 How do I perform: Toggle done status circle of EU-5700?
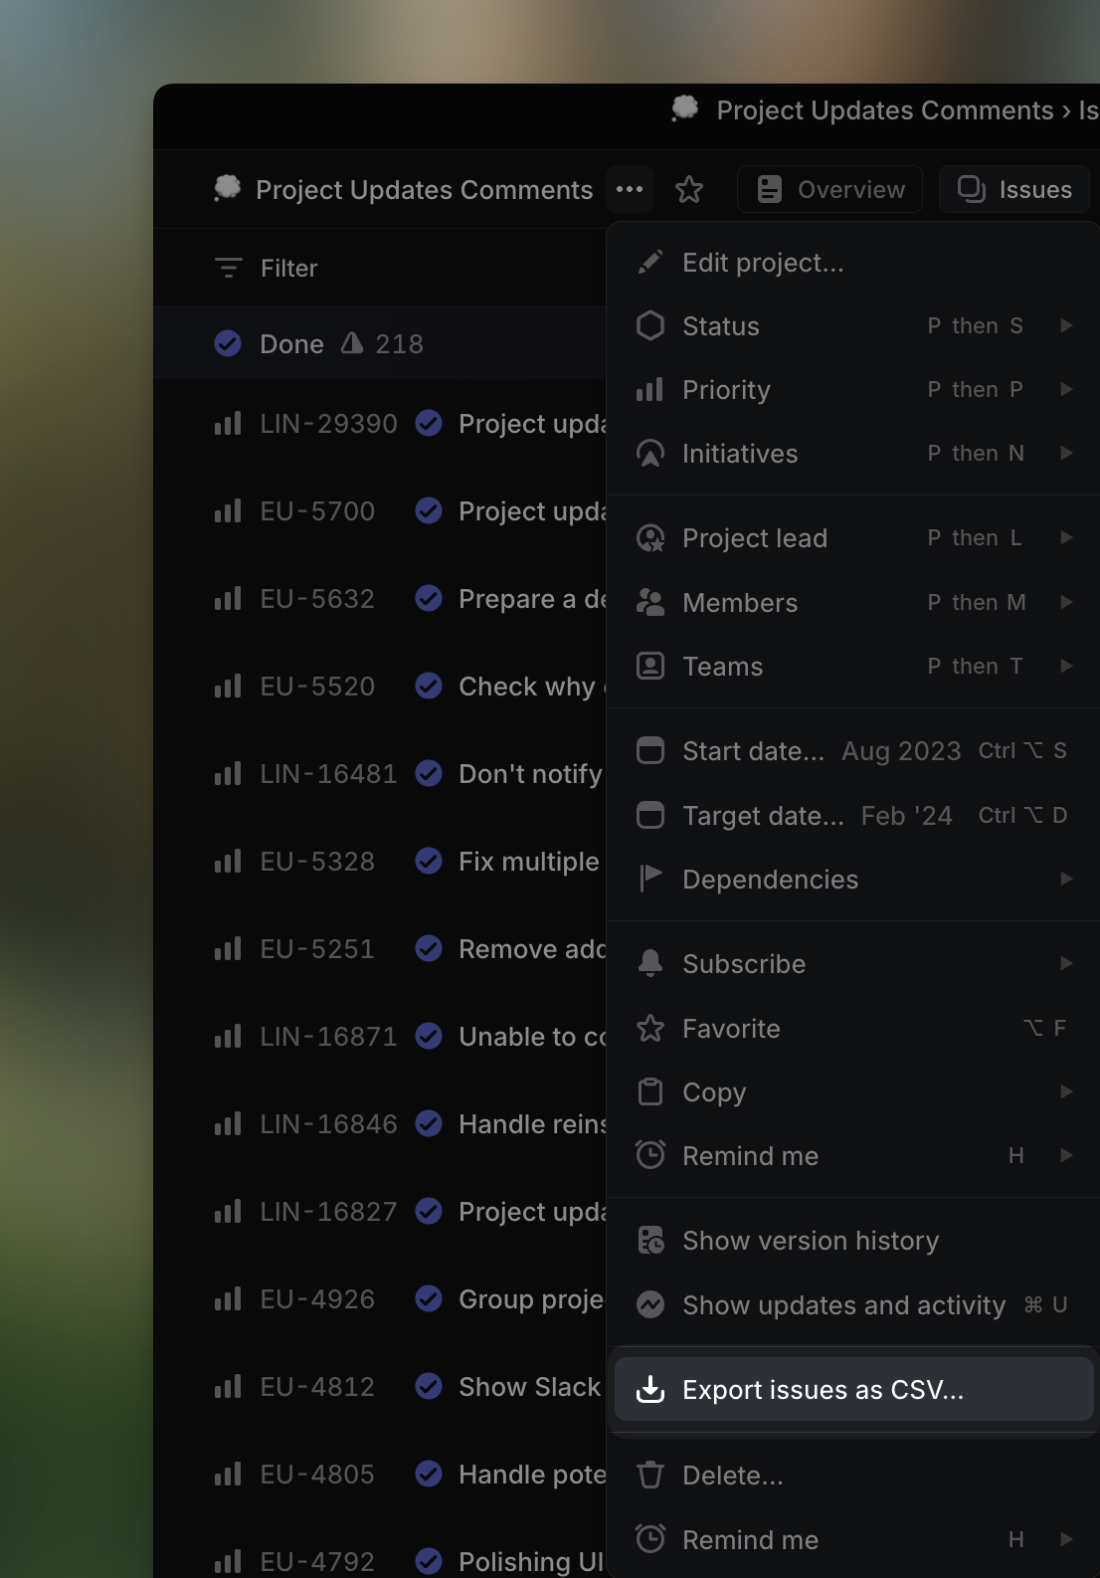click(429, 511)
